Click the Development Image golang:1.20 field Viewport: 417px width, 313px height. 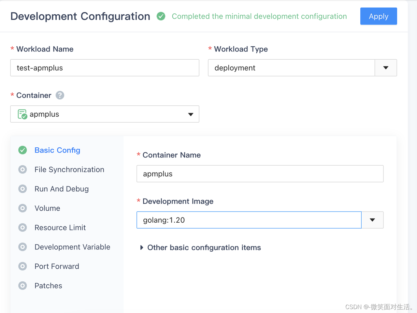tap(249, 220)
